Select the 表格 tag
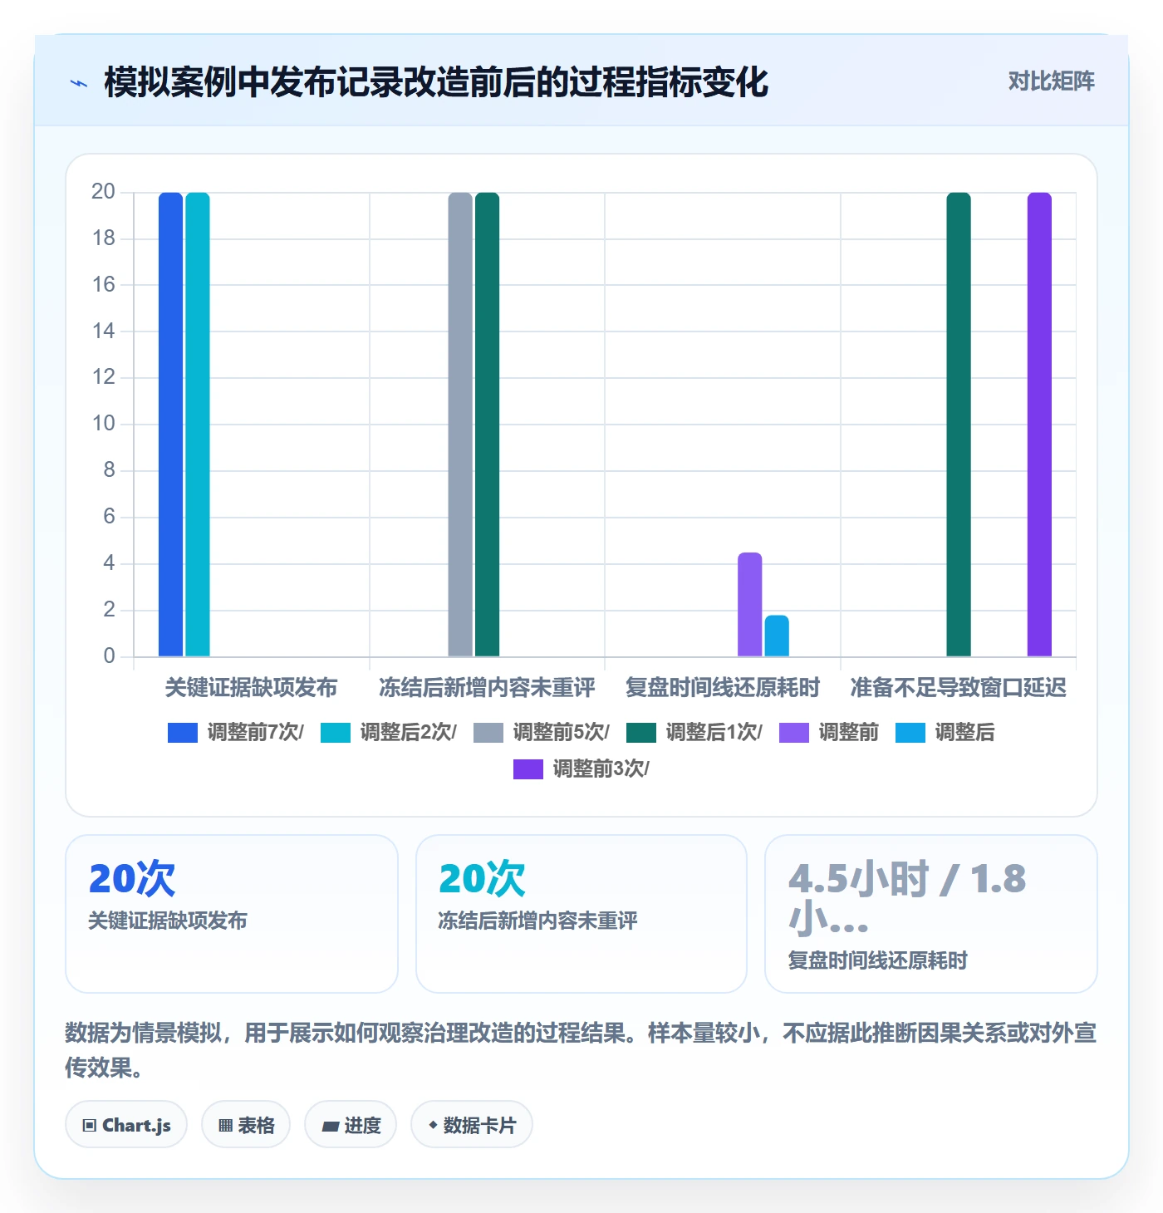Image resolution: width=1163 pixels, height=1213 pixels. coord(246,1125)
